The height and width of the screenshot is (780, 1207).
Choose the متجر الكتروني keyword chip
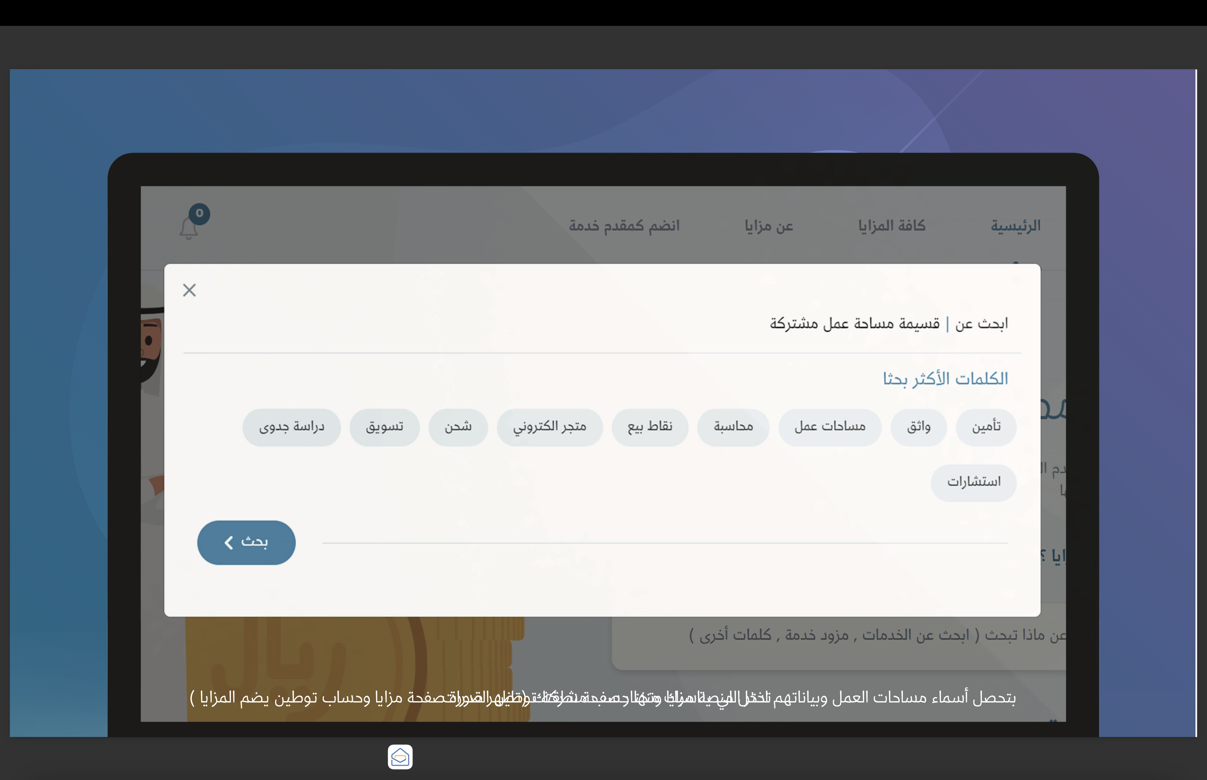pyautogui.click(x=550, y=427)
